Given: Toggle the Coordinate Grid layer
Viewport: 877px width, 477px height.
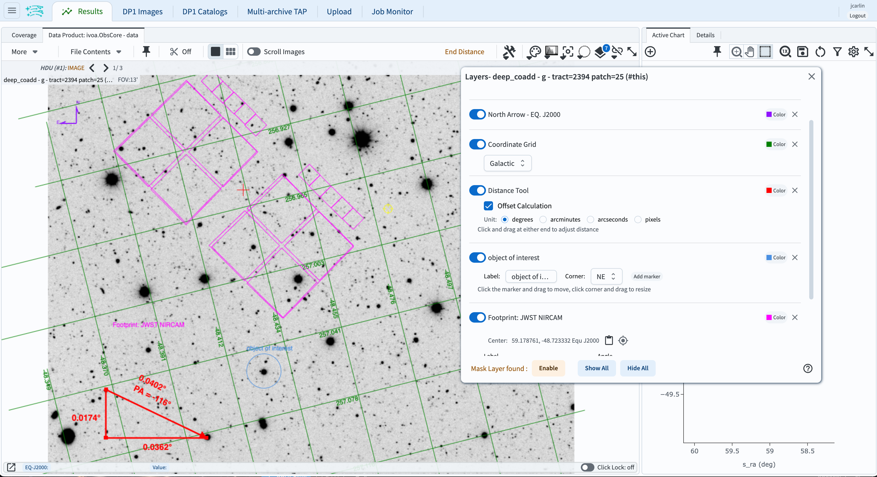Looking at the screenshot, I should point(477,145).
